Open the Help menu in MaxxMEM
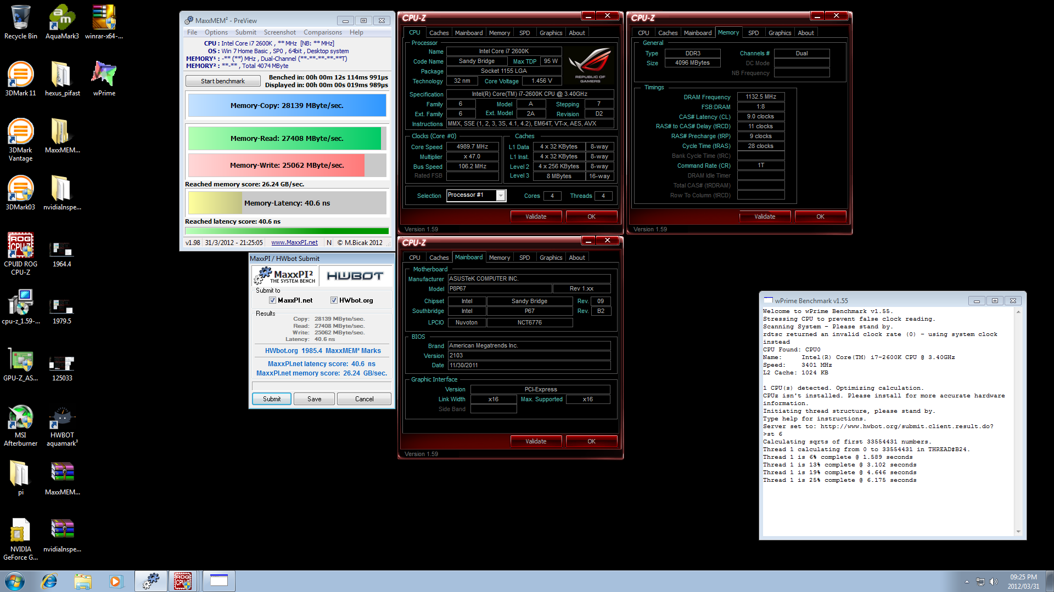Screen dimensions: 1054x592 tap(356, 32)
